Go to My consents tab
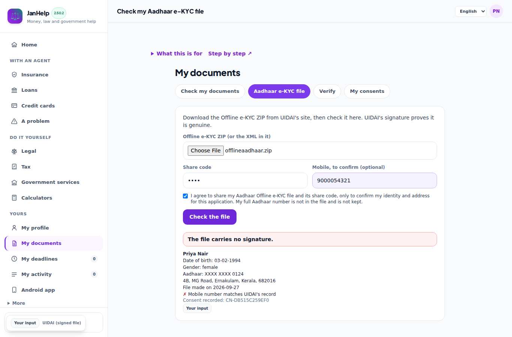Screen dimensions: 512x337 (367, 91)
